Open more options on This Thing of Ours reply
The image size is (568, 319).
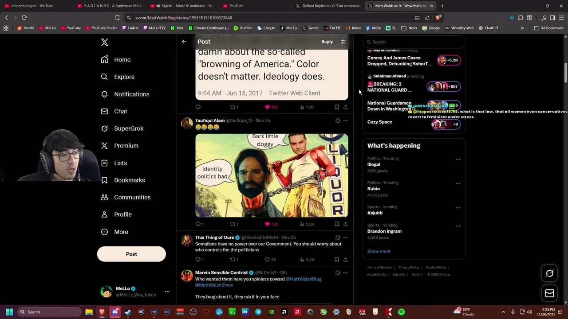346,237
